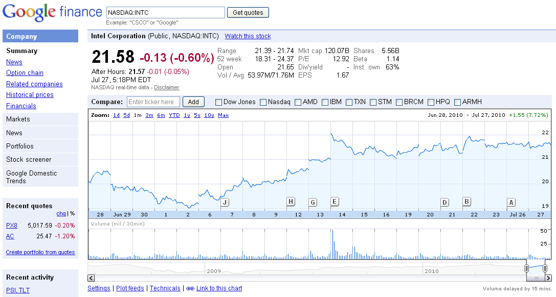
Task: Open news flag marker B on chart
Action: pyautogui.click(x=466, y=202)
